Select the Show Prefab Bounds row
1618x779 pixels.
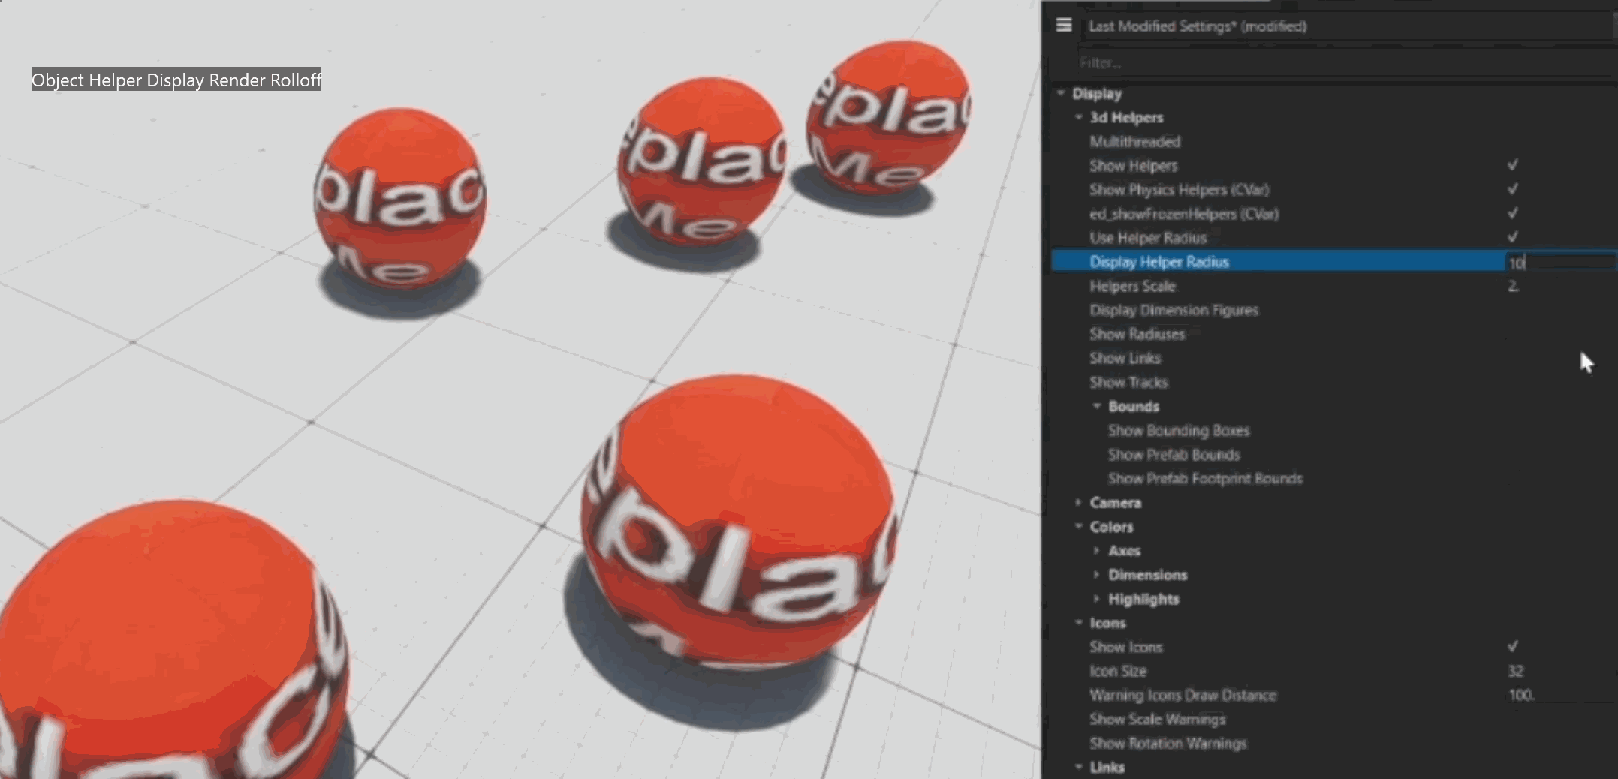[1333, 454]
